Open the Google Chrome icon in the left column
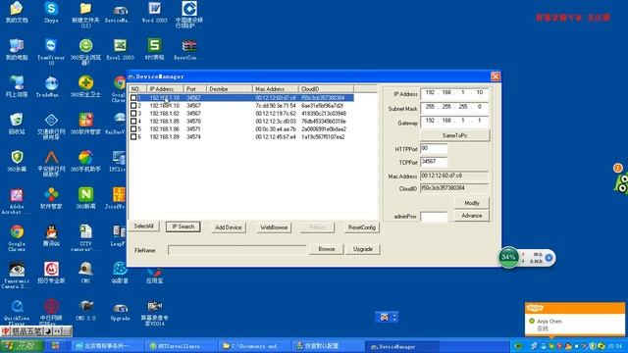This screenshot has height=353, width=628. coord(17,237)
